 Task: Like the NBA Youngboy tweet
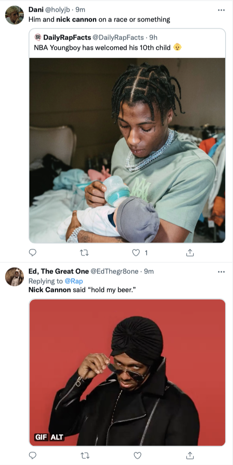137,253
